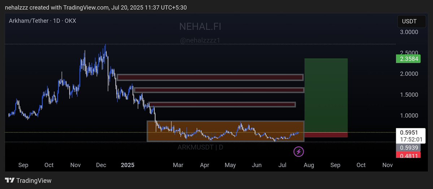This screenshot has width=433, height=189.
Task: Click the Apr time axis label
Action: [x=205, y=165]
